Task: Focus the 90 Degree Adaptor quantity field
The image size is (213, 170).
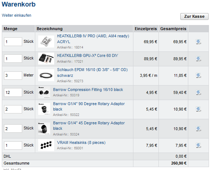Action: (x=13, y=109)
